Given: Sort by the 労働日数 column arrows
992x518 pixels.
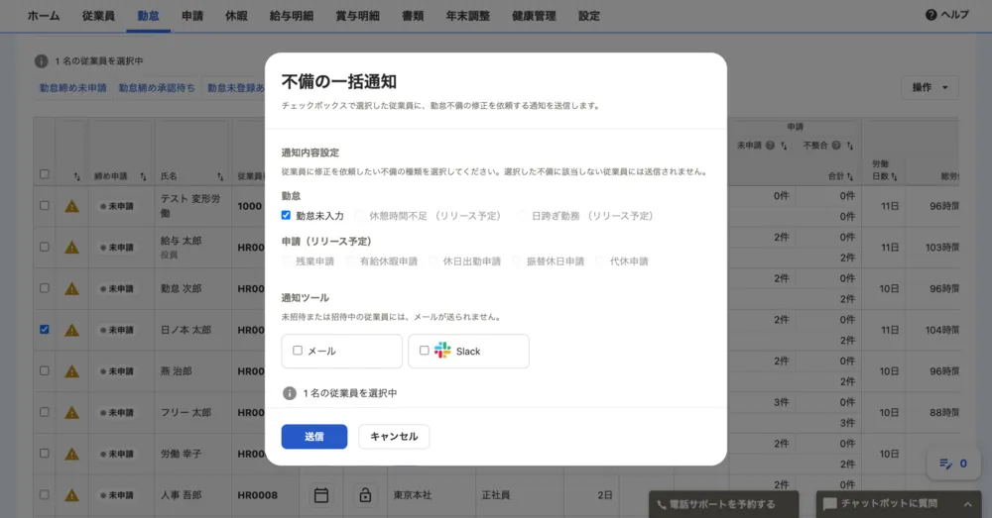Looking at the screenshot, I should point(894,176).
